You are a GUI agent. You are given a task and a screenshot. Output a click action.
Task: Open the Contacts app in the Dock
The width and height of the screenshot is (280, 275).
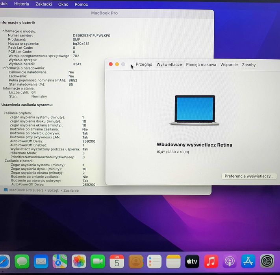tap(136, 262)
